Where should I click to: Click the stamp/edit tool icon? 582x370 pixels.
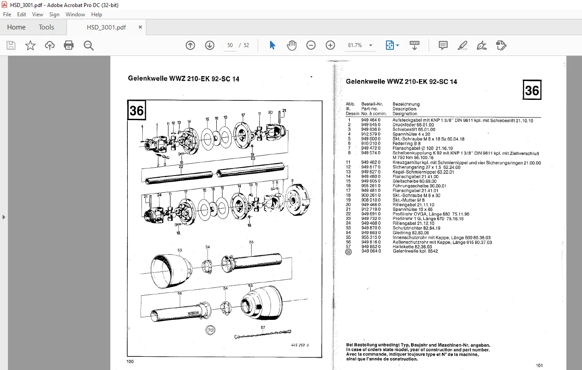coord(501,45)
